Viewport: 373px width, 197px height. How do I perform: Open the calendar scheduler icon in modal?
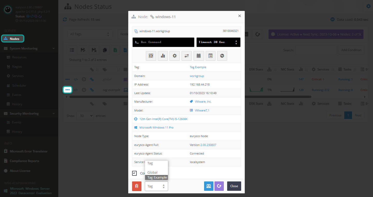coord(199,56)
